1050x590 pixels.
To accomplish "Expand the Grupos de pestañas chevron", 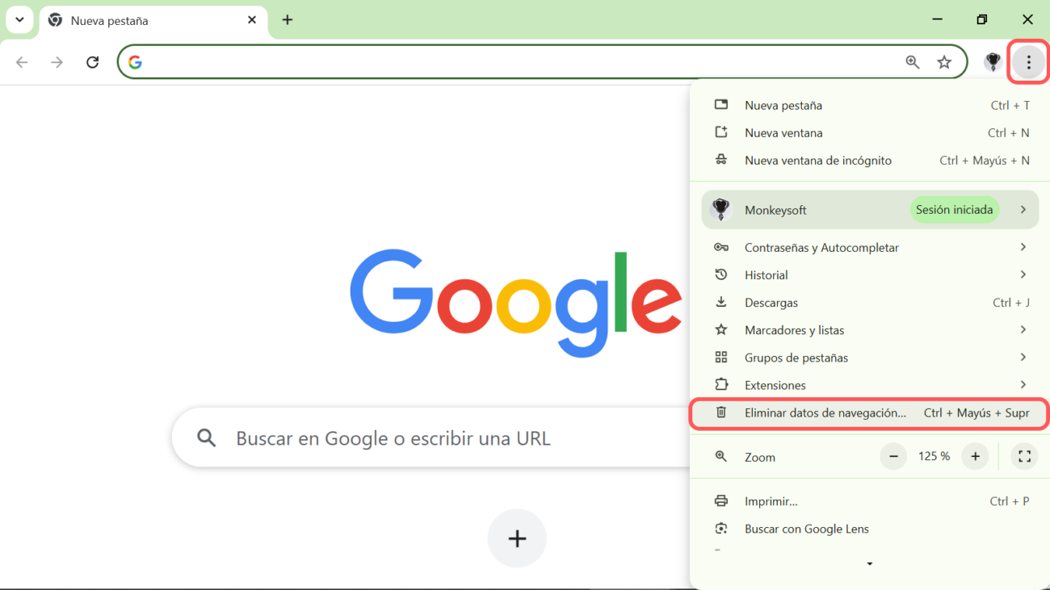I will click(1023, 357).
